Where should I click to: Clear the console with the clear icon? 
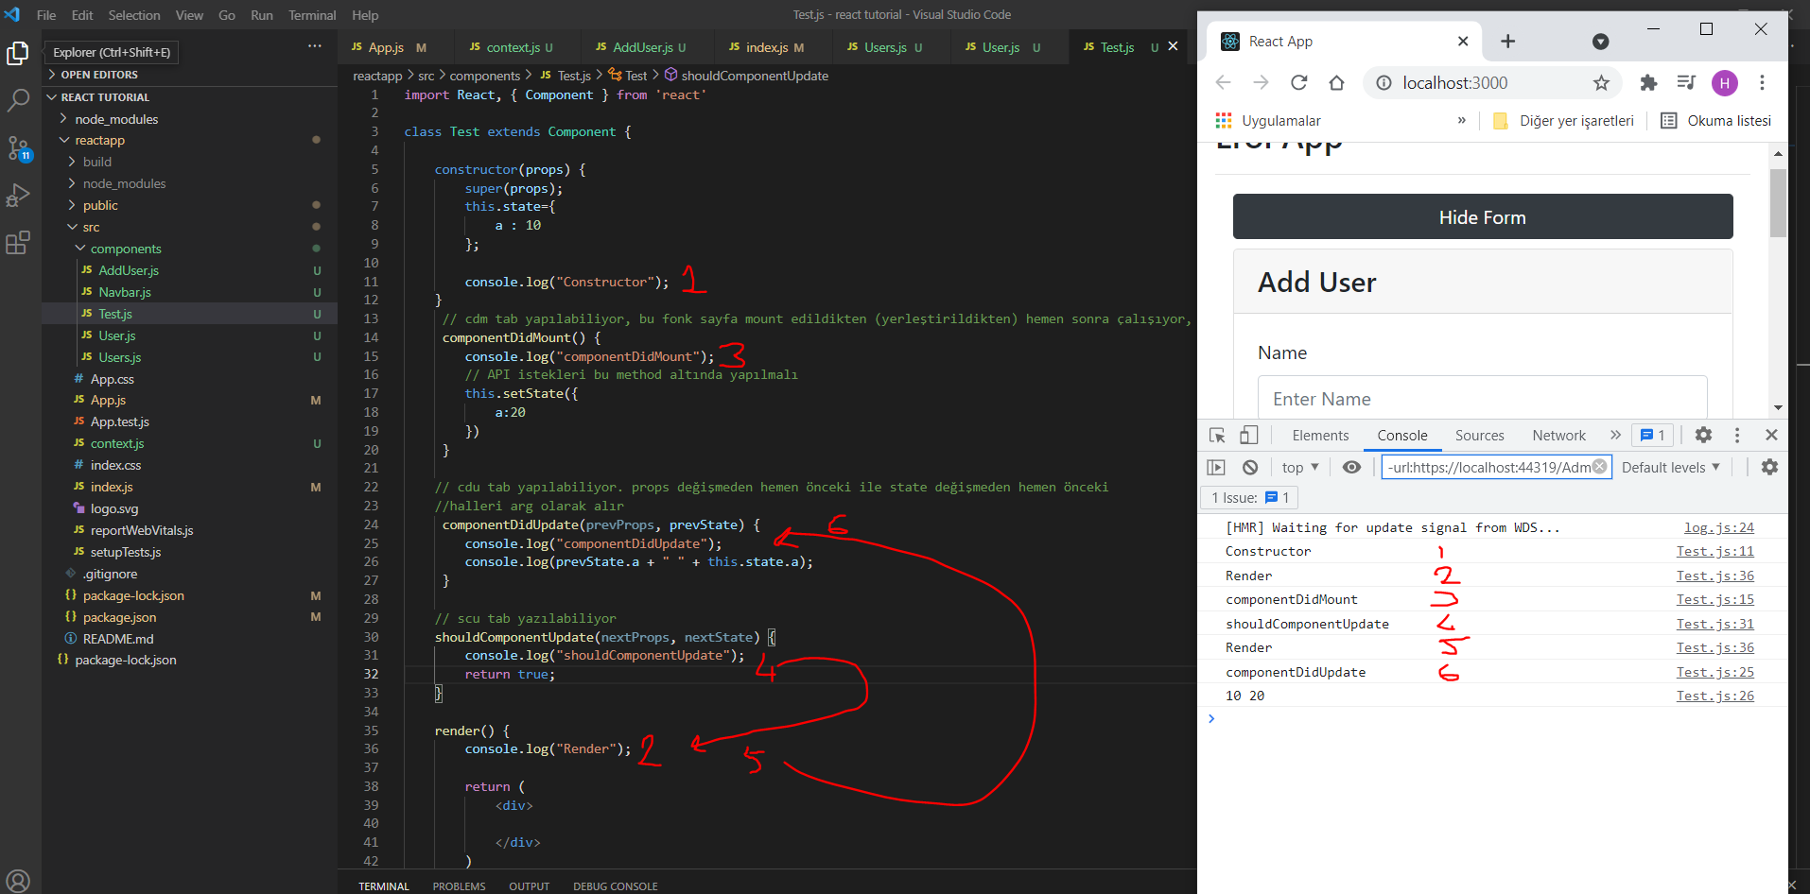pyautogui.click(x=1250, y=467)
